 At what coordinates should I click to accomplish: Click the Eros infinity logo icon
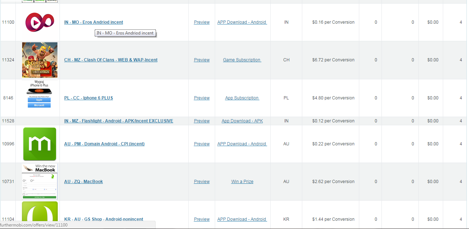[x=39, y=22]
